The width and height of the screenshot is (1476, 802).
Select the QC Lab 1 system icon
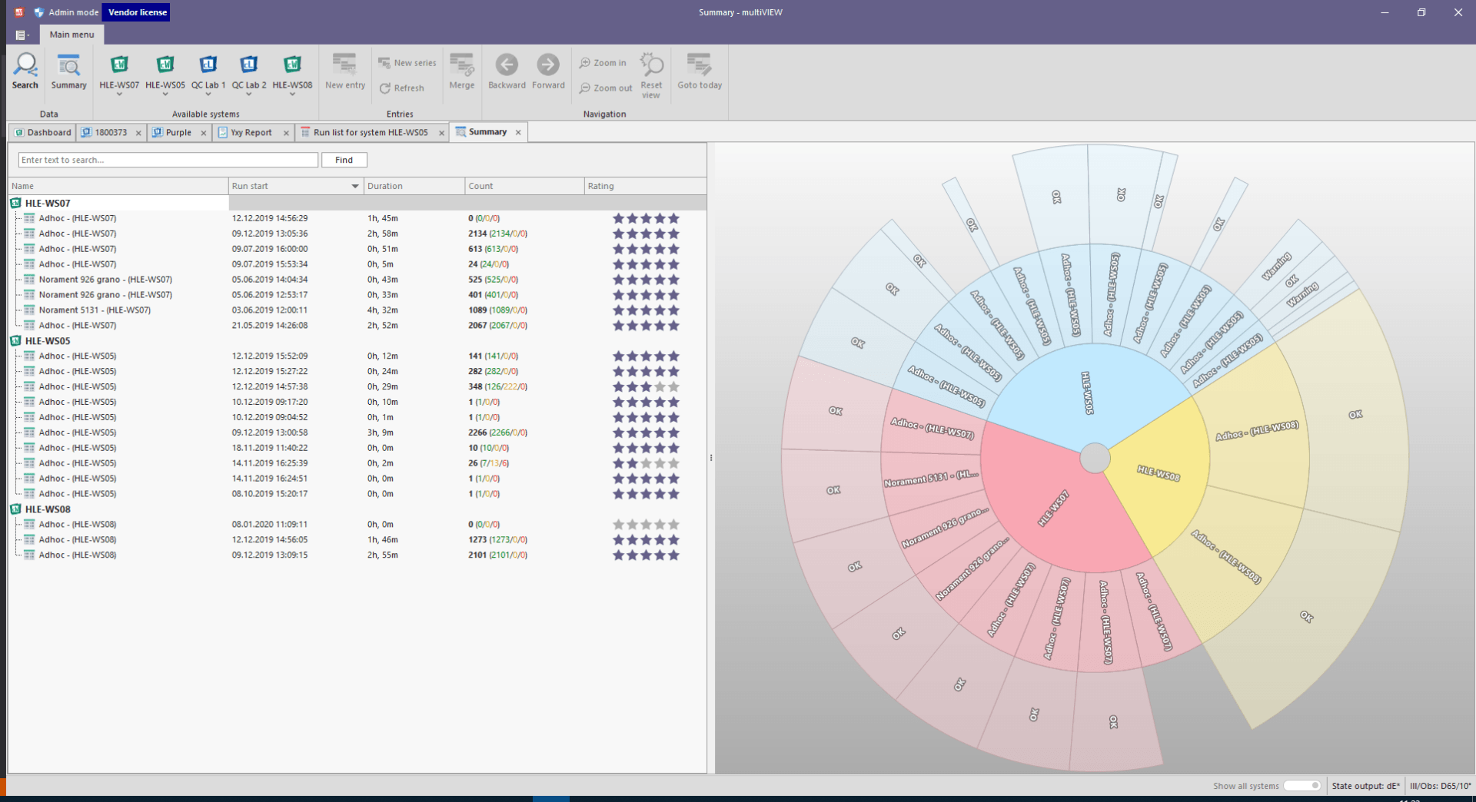[x=208, y=70]
